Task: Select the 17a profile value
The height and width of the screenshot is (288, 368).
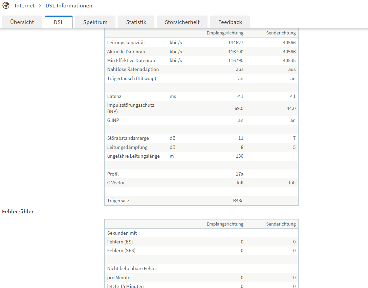Action: click(x=239, y=174)
